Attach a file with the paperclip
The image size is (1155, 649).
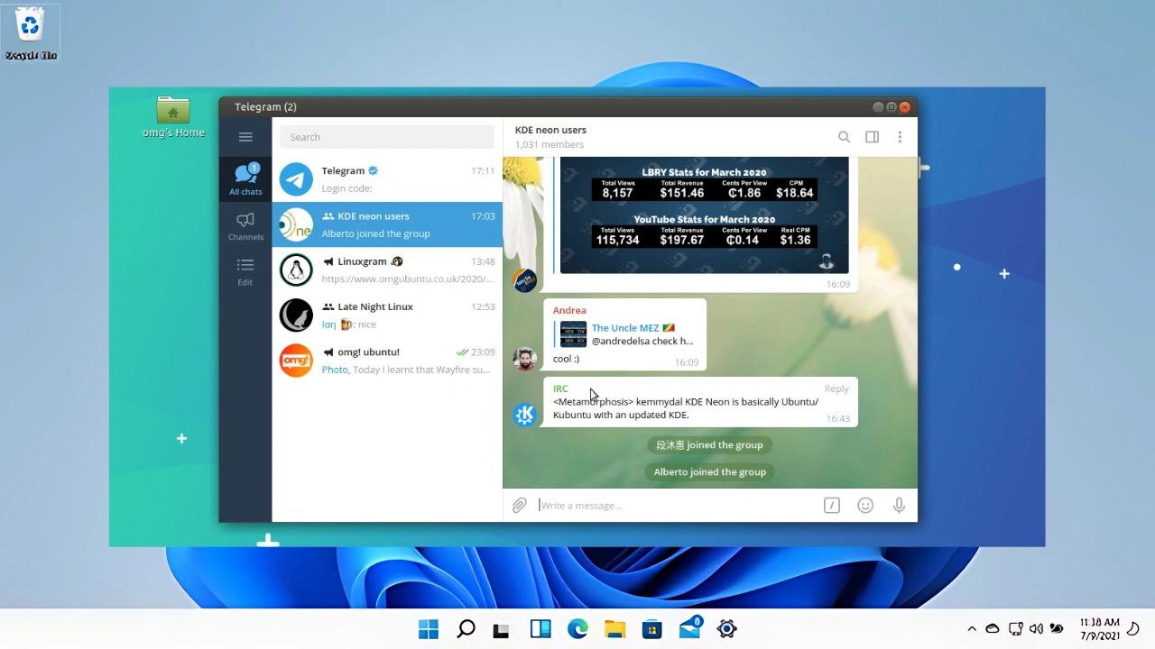(519, 506)
